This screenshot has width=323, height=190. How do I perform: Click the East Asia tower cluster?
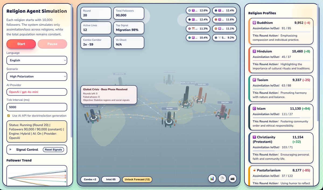point(223,112)
